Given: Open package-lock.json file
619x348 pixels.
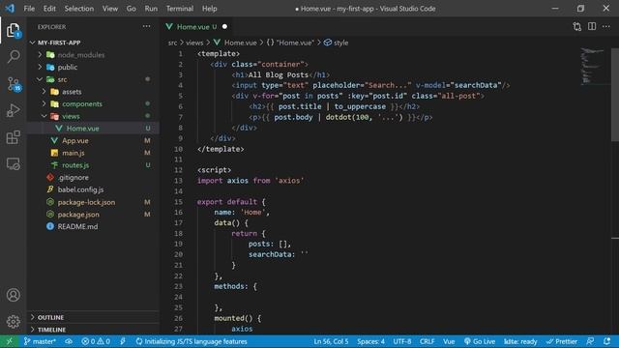Looking at the screenshot, I should tap(93, 202).
